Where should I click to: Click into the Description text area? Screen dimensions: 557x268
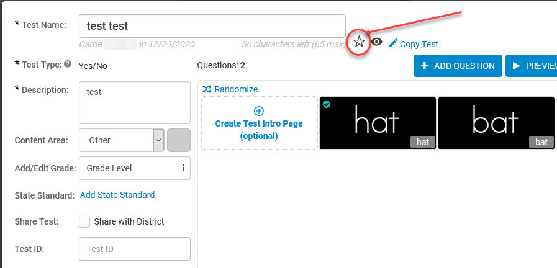[x=135, y=102]
